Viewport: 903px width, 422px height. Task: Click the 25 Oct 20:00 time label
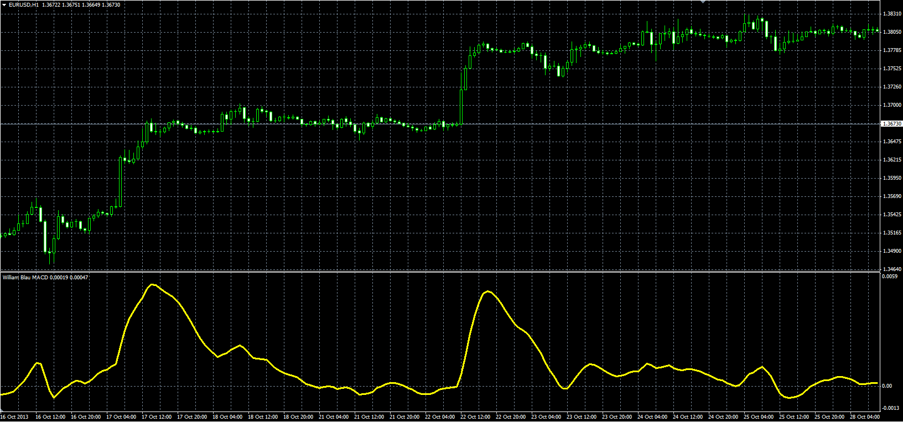click(x=829, y=417)
